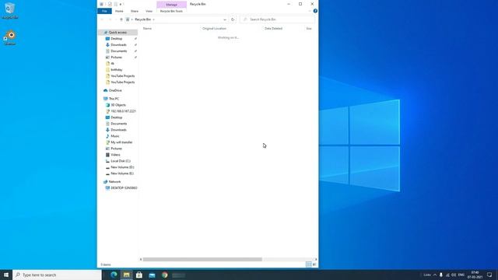Screen dimensions: 498x280
Task: Go back using the Back arrow
Action: click(x=102, y=19)
